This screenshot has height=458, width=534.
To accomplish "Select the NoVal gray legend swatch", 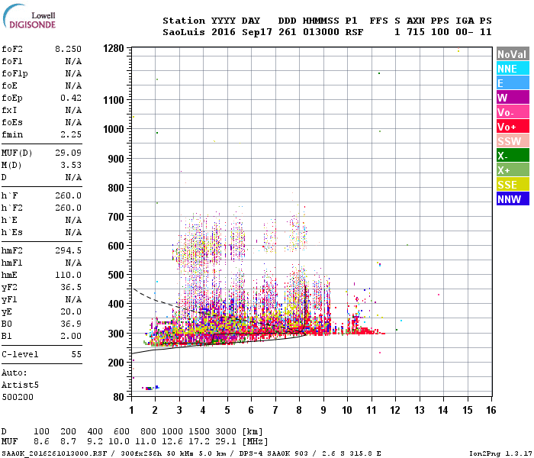I will click(513, 54).
